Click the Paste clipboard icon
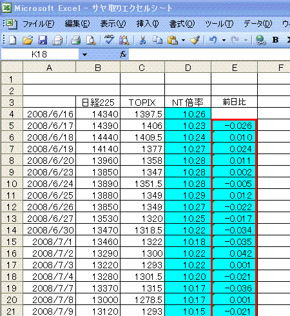Image resolution: width=290 pixels, height=316 pixels. [x=173, y=40]
